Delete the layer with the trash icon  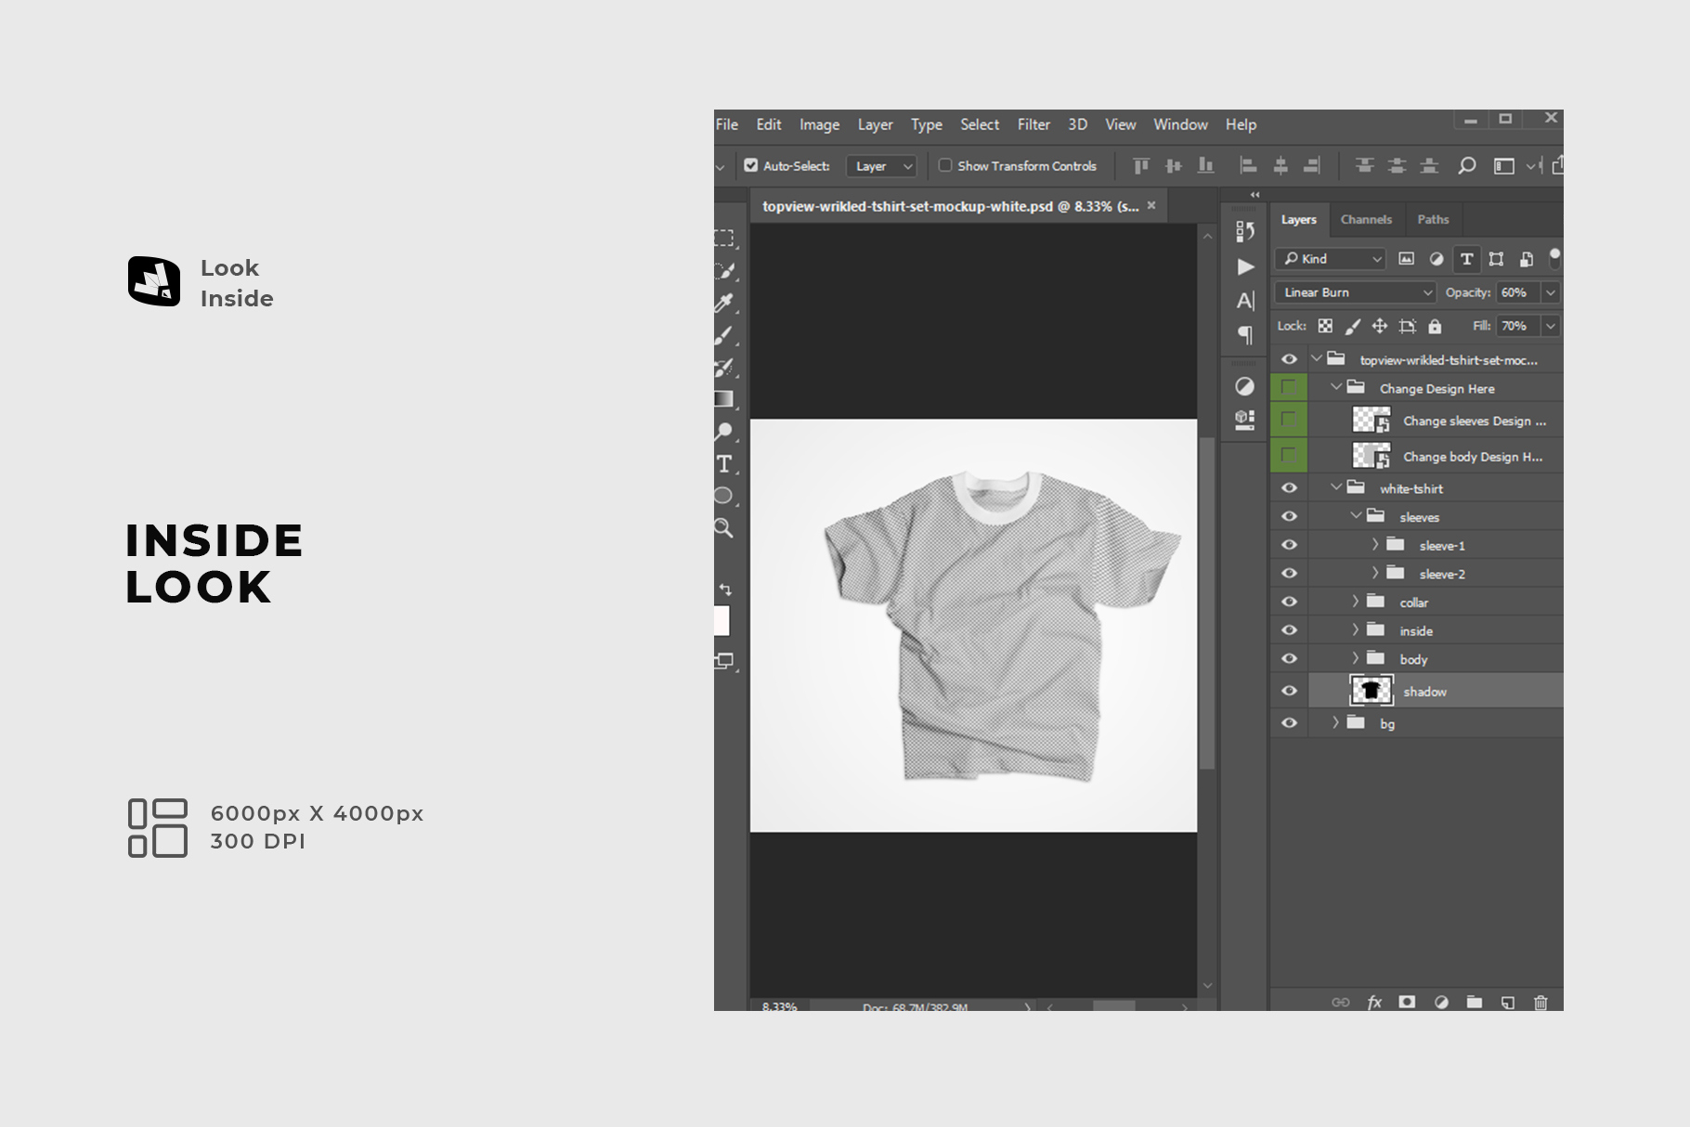click(1540, 1003)
